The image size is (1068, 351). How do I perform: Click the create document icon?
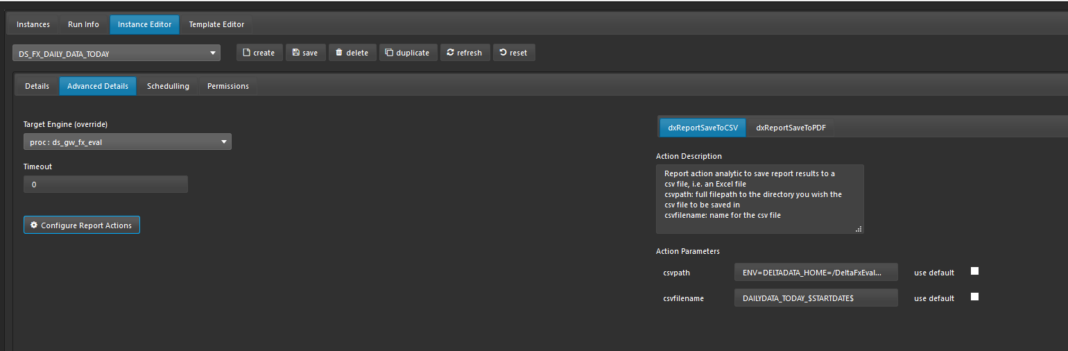[x=246, y=53]
